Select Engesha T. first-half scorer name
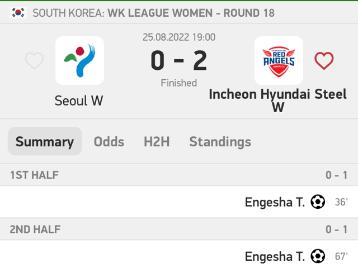The height and width of the screenshot is (268, 358). click(275, 202)
